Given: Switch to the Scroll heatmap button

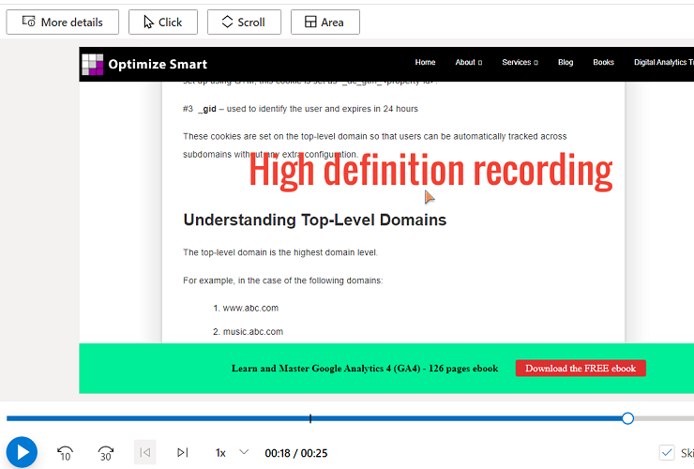Looking at the screenshot, I should pos(244,23).
